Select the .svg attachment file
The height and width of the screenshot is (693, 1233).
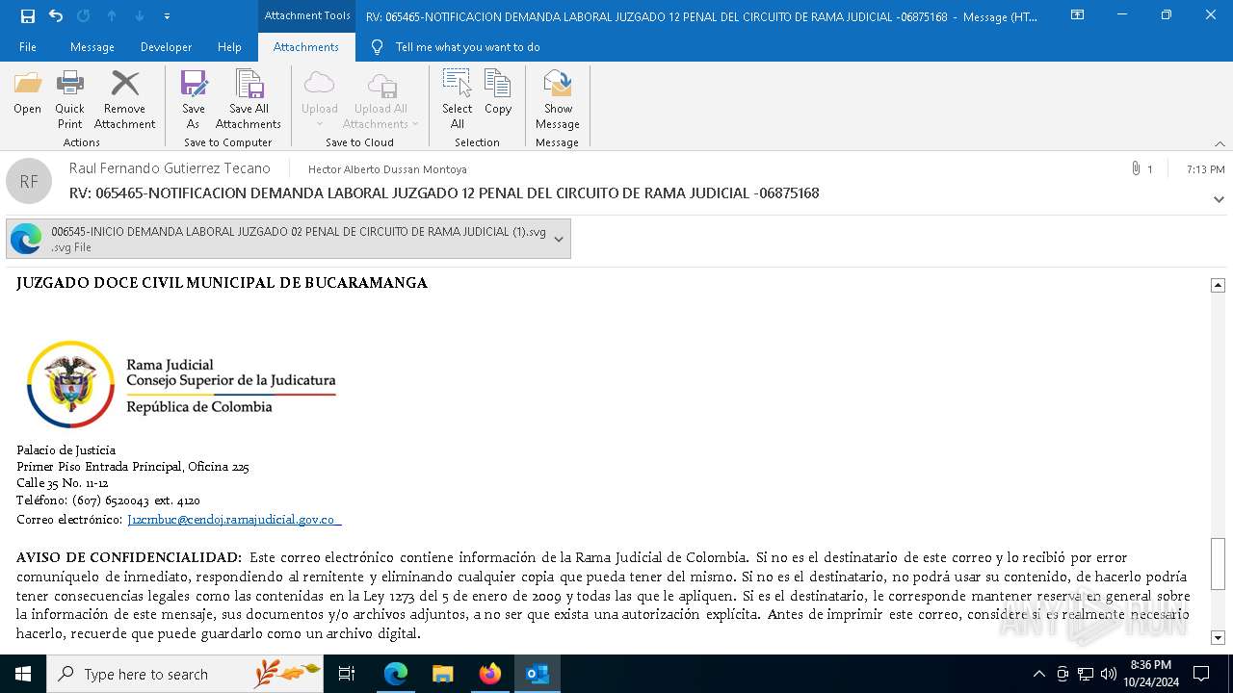pos(288,239)
